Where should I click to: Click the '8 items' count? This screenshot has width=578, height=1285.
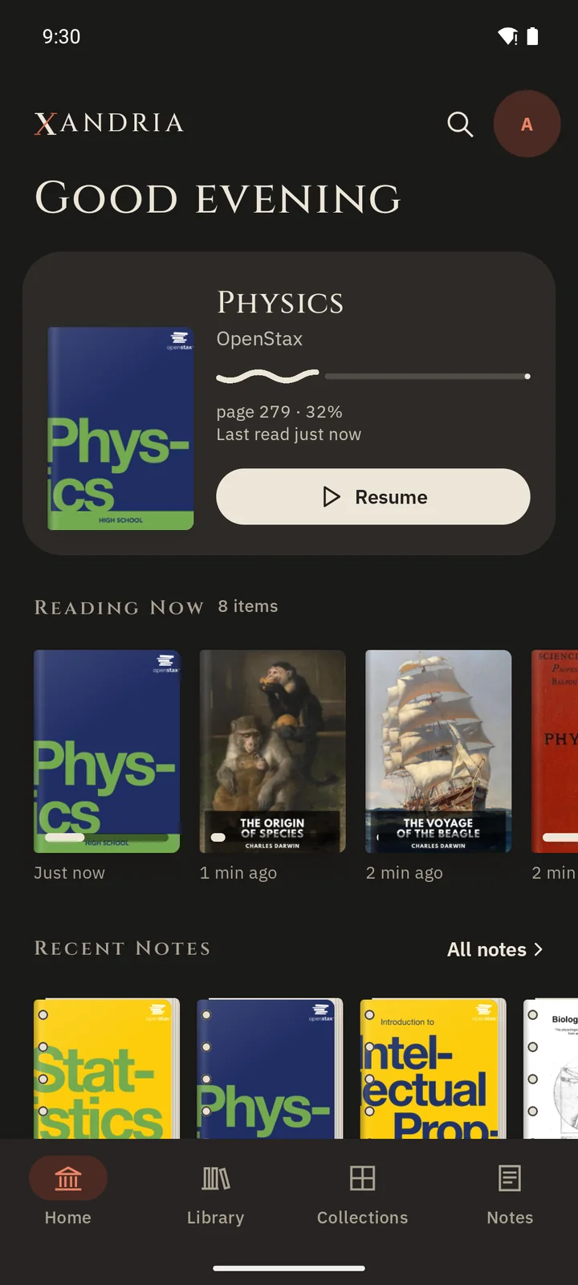pos(248,606)
